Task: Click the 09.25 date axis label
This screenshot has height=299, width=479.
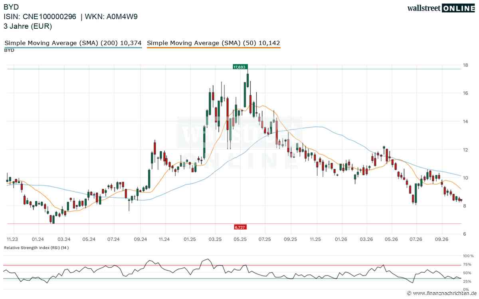Action: click(291, 239)
